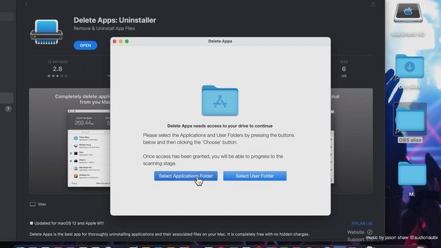Viewport: 441px width, 248px height.
Task: Open Macintosh HD drive on desktop
Action: click(x=408, y=14)
